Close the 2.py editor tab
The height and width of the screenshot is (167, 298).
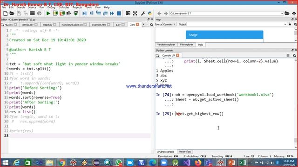click(x=137, y=25)
